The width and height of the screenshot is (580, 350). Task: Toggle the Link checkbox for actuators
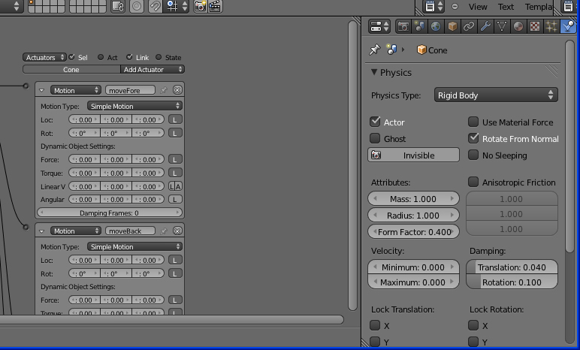[129, 57]
